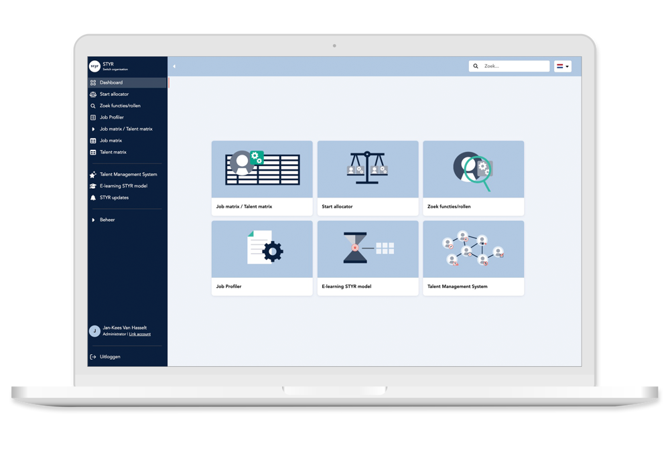The width and height of the screenshot is (670, 452).
Task: Select Dashboard in the sidebar menu
Action: click(x=111, y=83)
